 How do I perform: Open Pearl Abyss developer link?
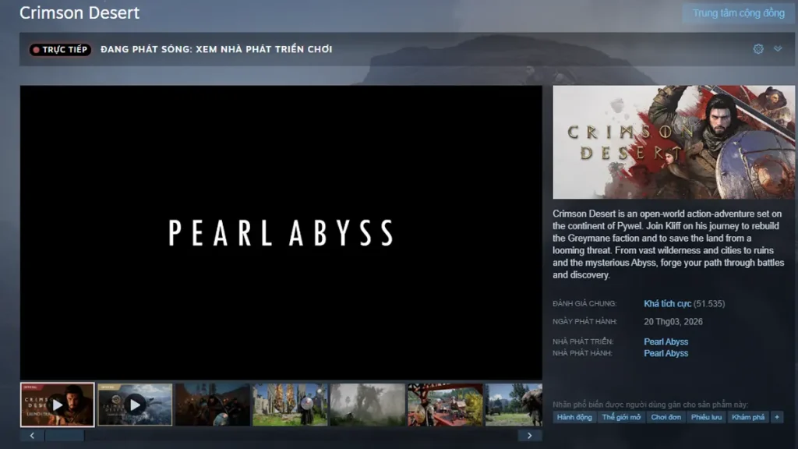pos(666,341)
